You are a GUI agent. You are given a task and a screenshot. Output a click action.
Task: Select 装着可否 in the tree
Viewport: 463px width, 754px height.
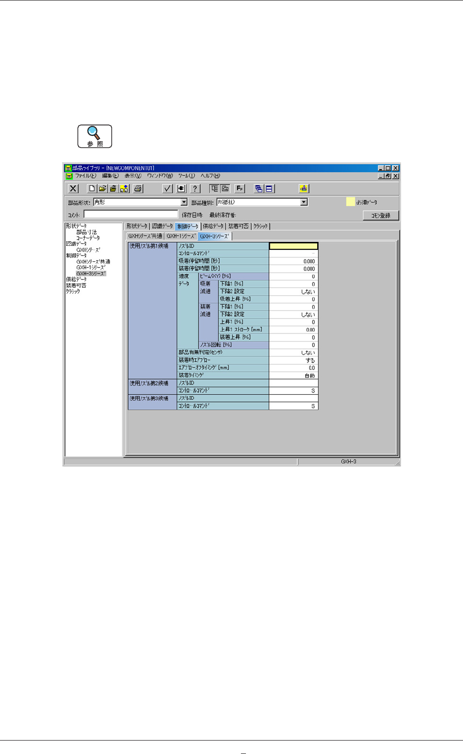pyautogui.click(x=76, y=285)
